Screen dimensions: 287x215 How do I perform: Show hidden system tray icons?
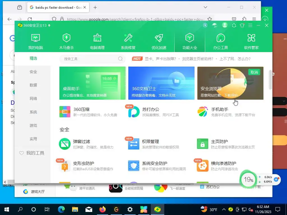(224, 209)
